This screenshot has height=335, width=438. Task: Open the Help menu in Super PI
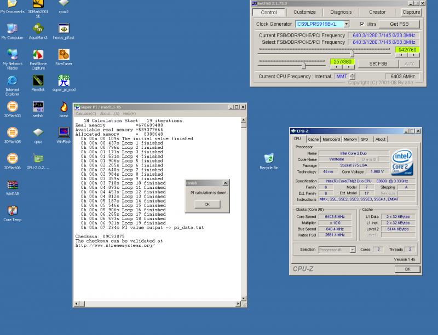pyautogui.click(x=129, y=114)
